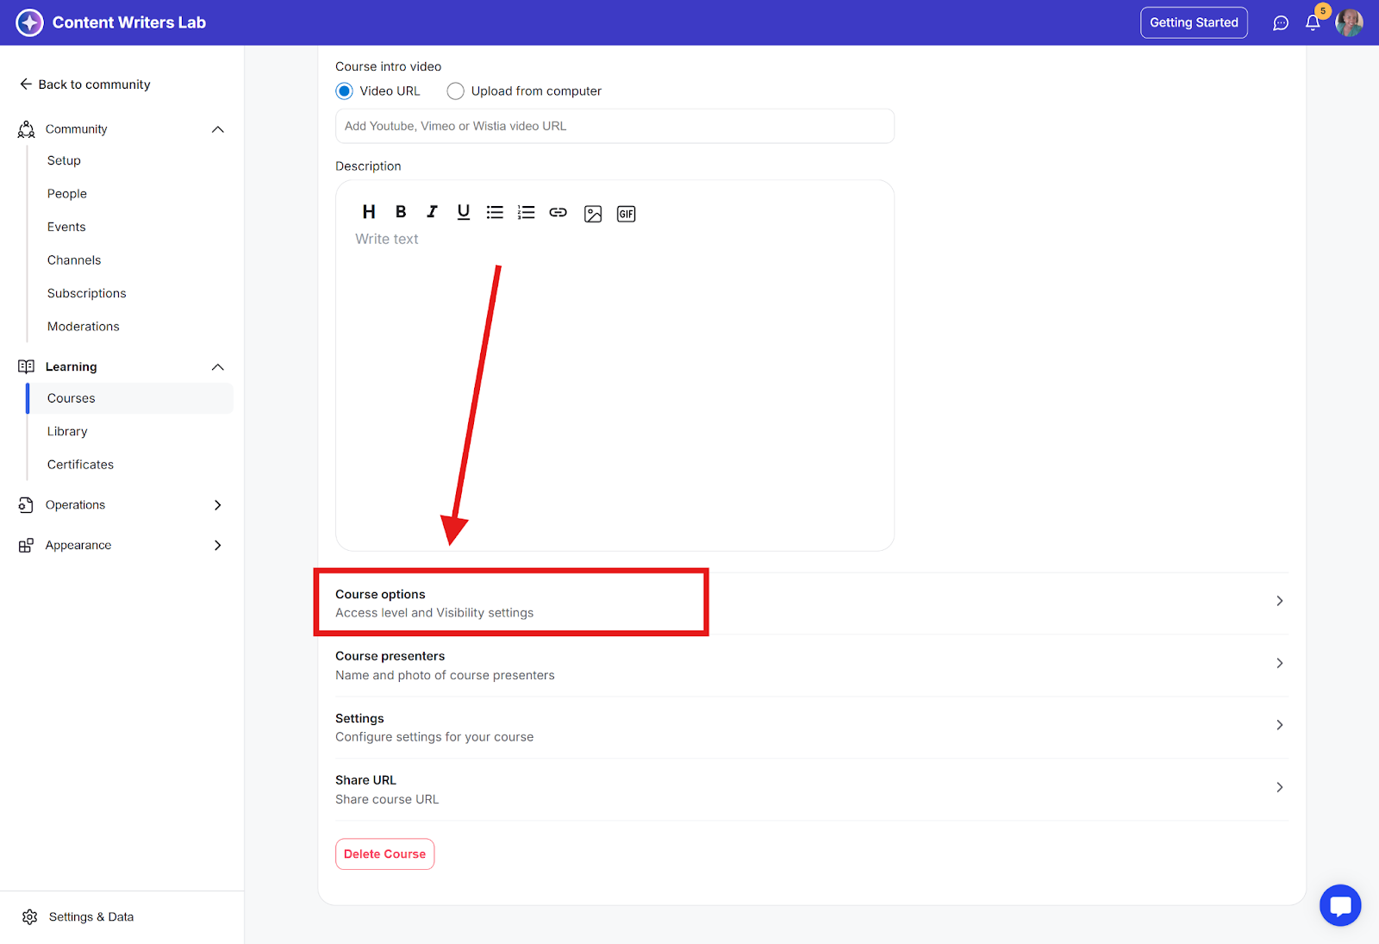The width and height of the screenshot is (1379, 944).
Task: Open Moderations in the sidebar
Action: 84,327
